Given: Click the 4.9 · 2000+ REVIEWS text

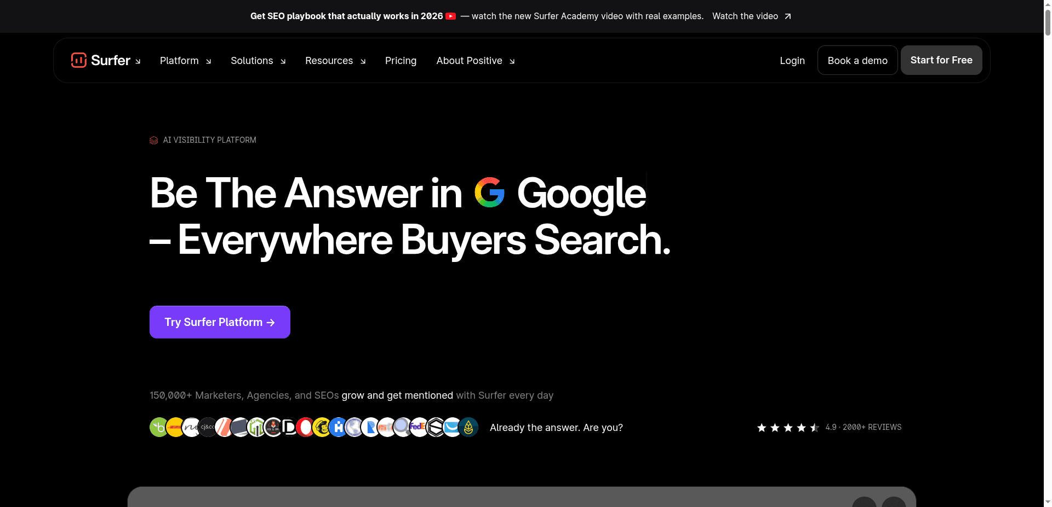Looking at the screenshot, I should click(864, 427).
